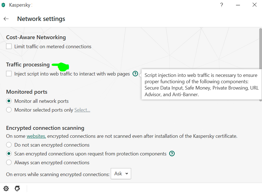Enable Limit traffic on metered connections

pyautogui.click(x=9, y=47)
